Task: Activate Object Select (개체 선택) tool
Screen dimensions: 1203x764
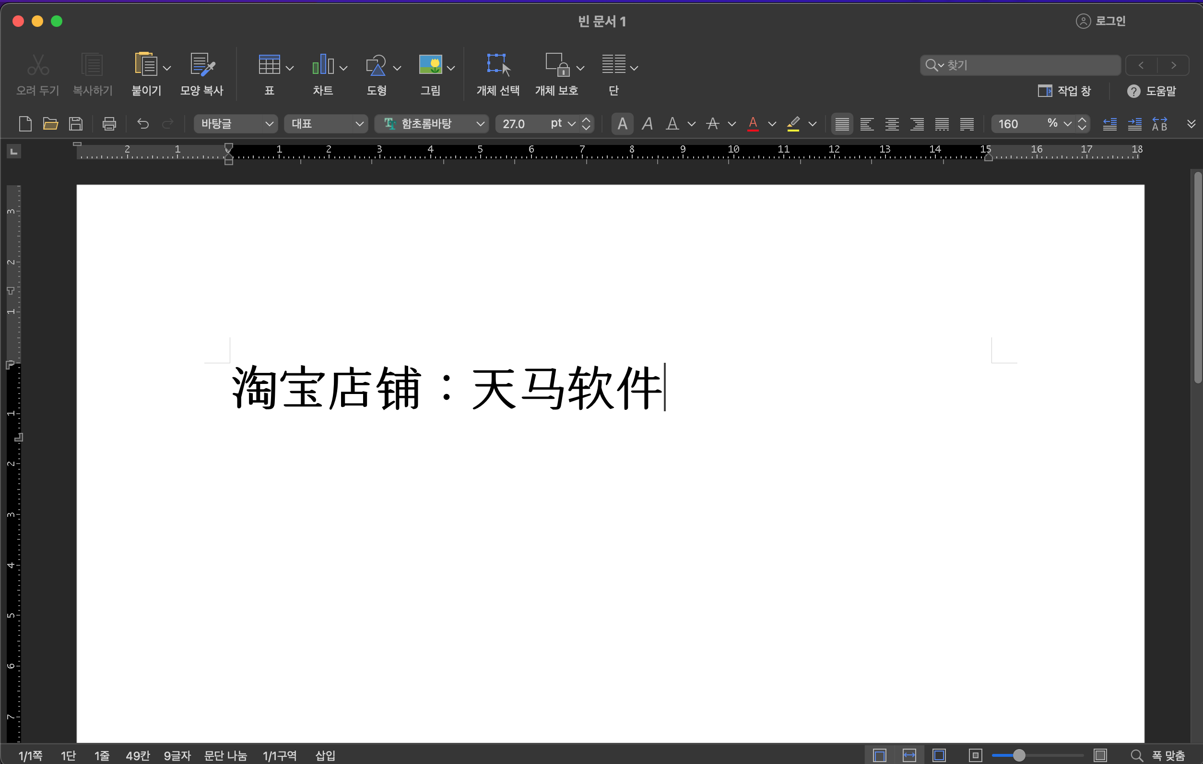Action: coord(498,65)
